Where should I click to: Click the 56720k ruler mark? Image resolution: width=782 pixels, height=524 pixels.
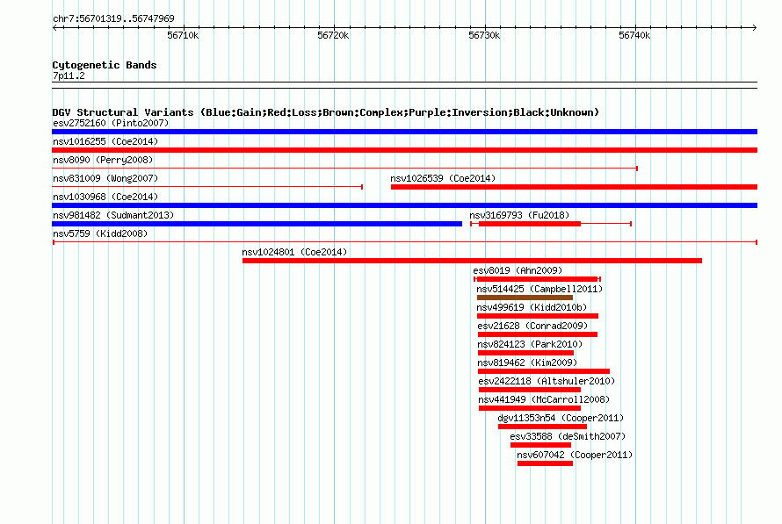[333, 35]
